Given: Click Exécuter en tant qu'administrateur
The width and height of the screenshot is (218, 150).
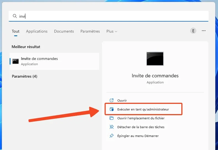Looking at the screenshot, I should (x=143, y=109).
